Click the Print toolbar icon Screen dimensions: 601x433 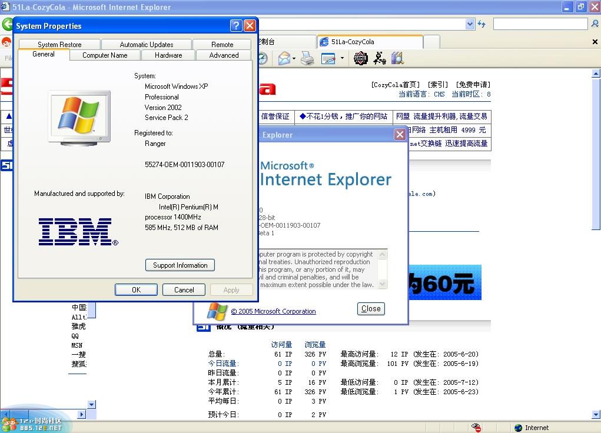click(307, 58)
